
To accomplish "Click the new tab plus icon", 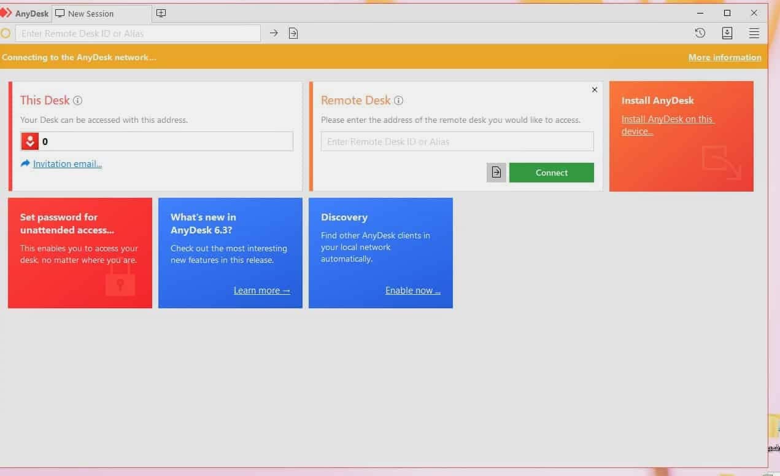I will pyautogui.click(x=161, y=13).
